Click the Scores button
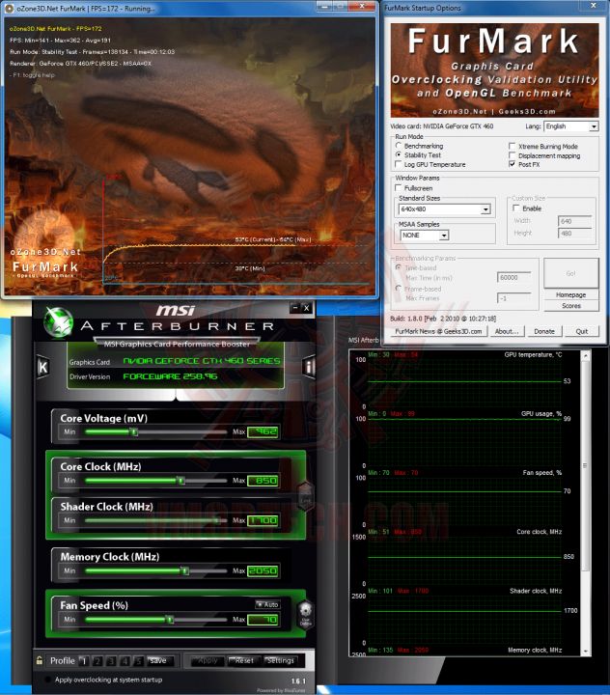 point(571,306)
